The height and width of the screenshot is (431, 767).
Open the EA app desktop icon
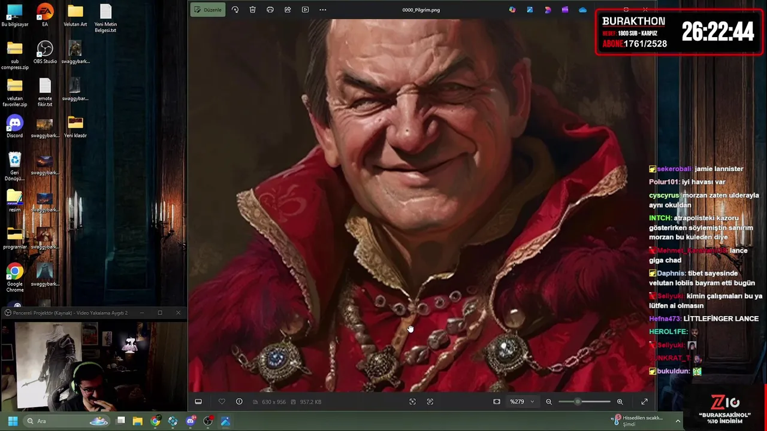coord(45,16)
